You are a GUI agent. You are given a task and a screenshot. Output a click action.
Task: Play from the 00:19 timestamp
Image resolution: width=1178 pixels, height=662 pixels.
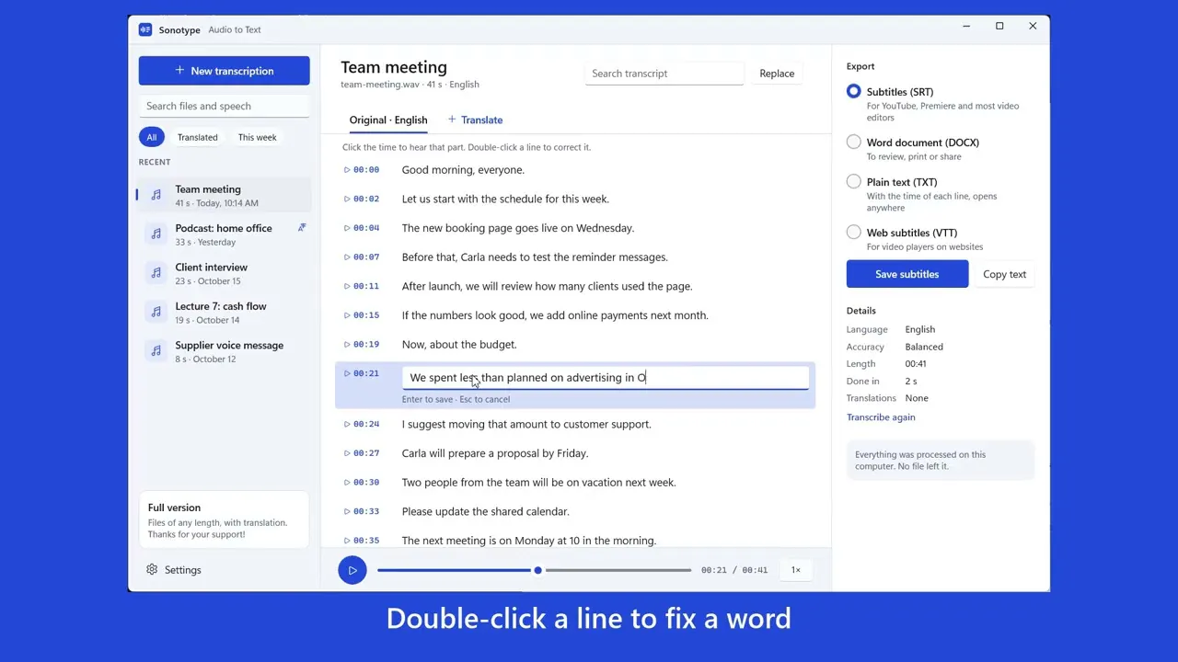click(x=361, y=345)
